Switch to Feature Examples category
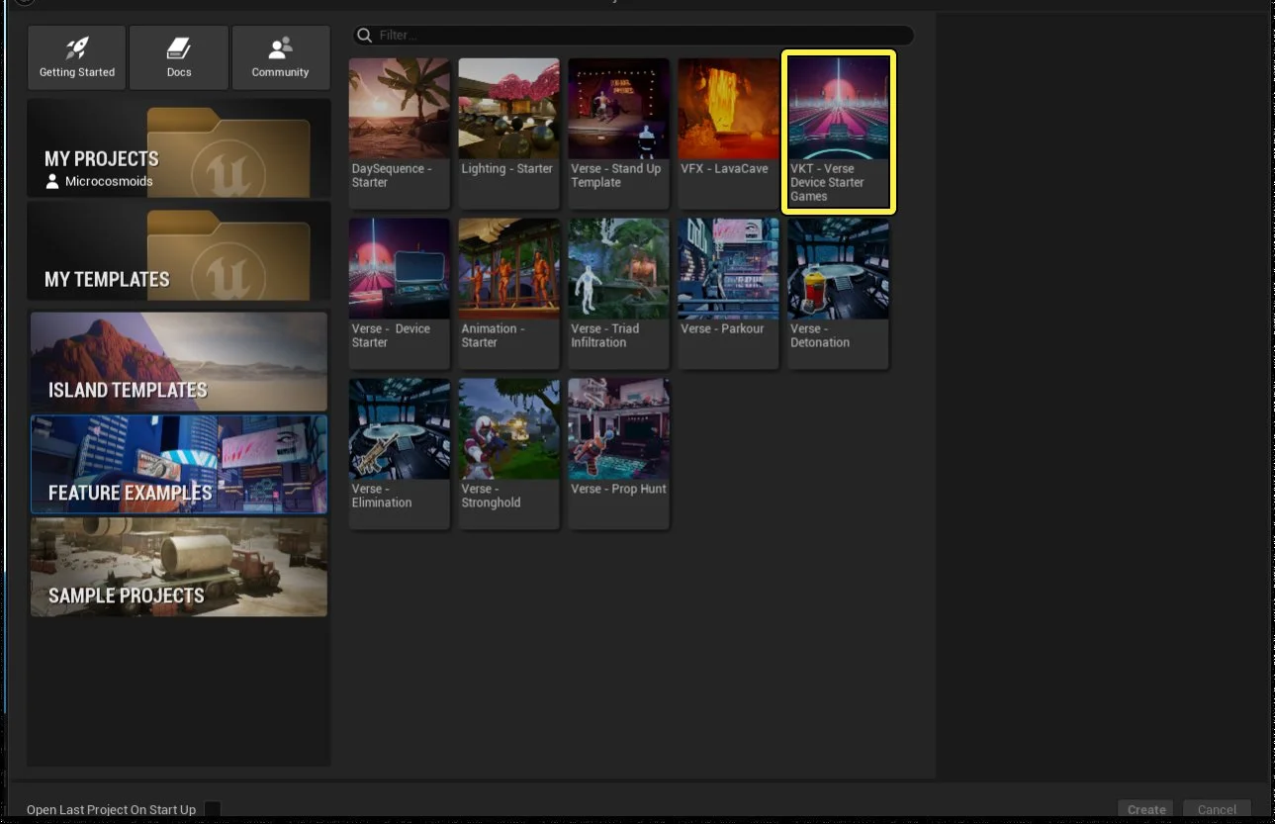The width and height of the screenshot is (1275, 824). [x=179, y=464]
